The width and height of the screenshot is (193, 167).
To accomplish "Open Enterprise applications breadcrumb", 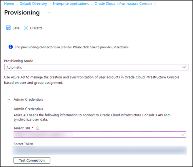I will click(71, 4).
